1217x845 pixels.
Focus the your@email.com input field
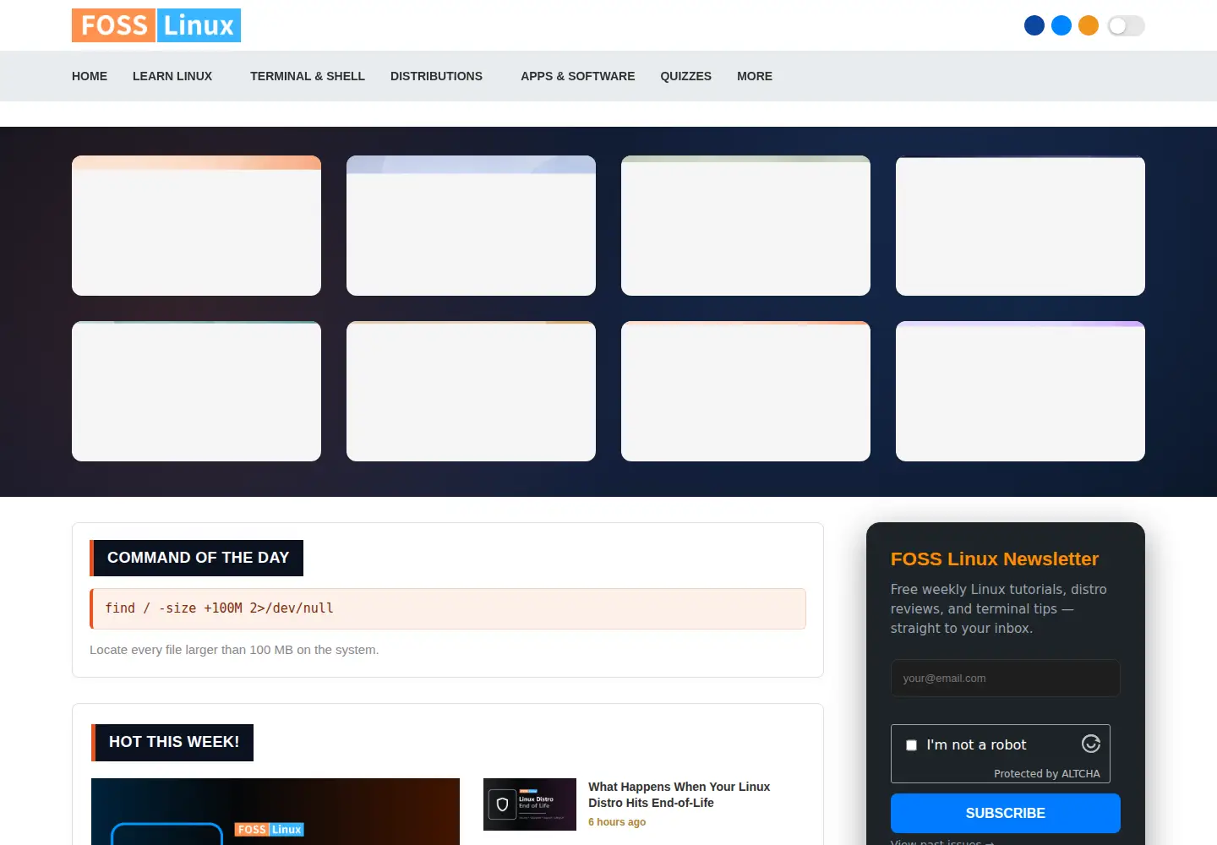1006,678
